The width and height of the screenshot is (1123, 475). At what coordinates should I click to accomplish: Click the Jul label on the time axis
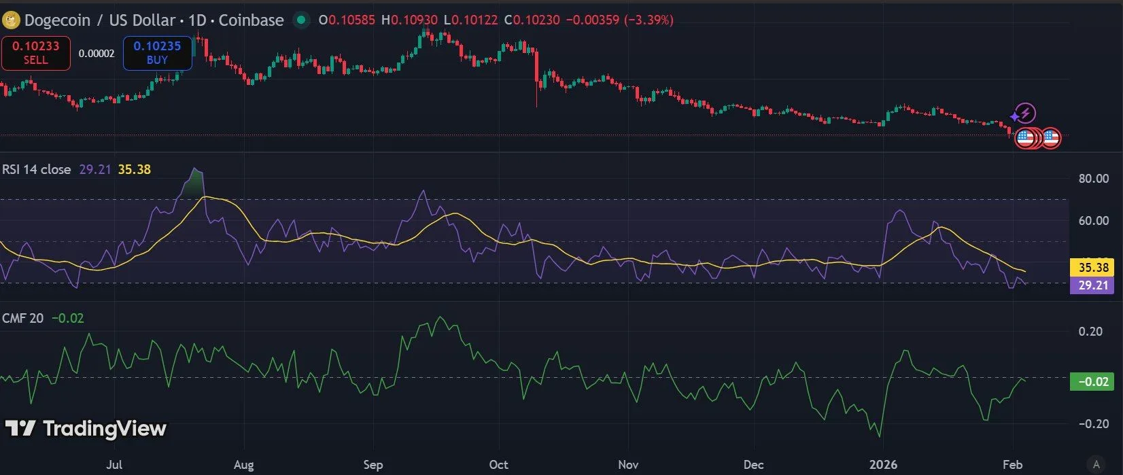point(114,465)
